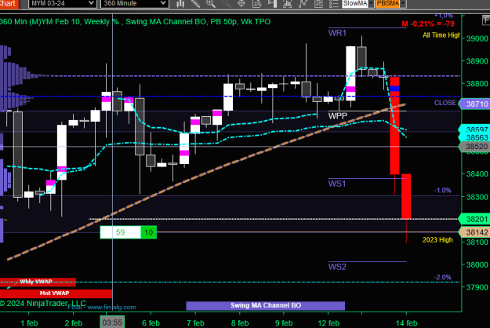Expand the PBSMA dropdown arrow
The image size is (490, 328).
click(x=403, y=3)
